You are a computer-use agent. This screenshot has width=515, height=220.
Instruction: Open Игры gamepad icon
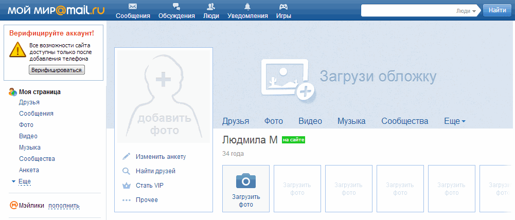coord(283,7)
